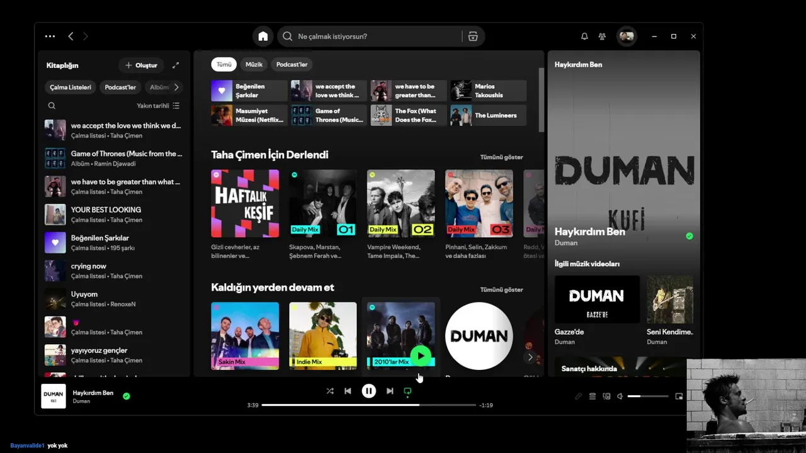Viewport: 806px width, 453px height.
Task: Open the three-dots app menu
Action: coord(50,36)
